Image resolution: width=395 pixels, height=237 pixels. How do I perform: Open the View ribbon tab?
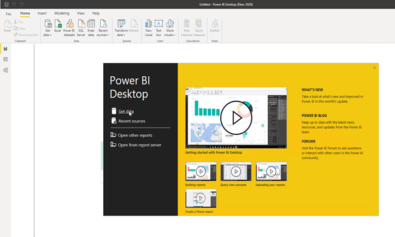click(x=80, y=13)
